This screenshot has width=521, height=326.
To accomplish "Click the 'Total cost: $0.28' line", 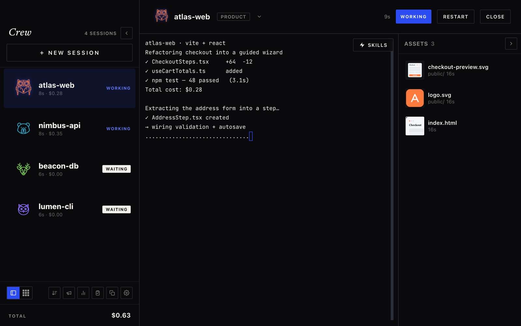I will 174,90.
